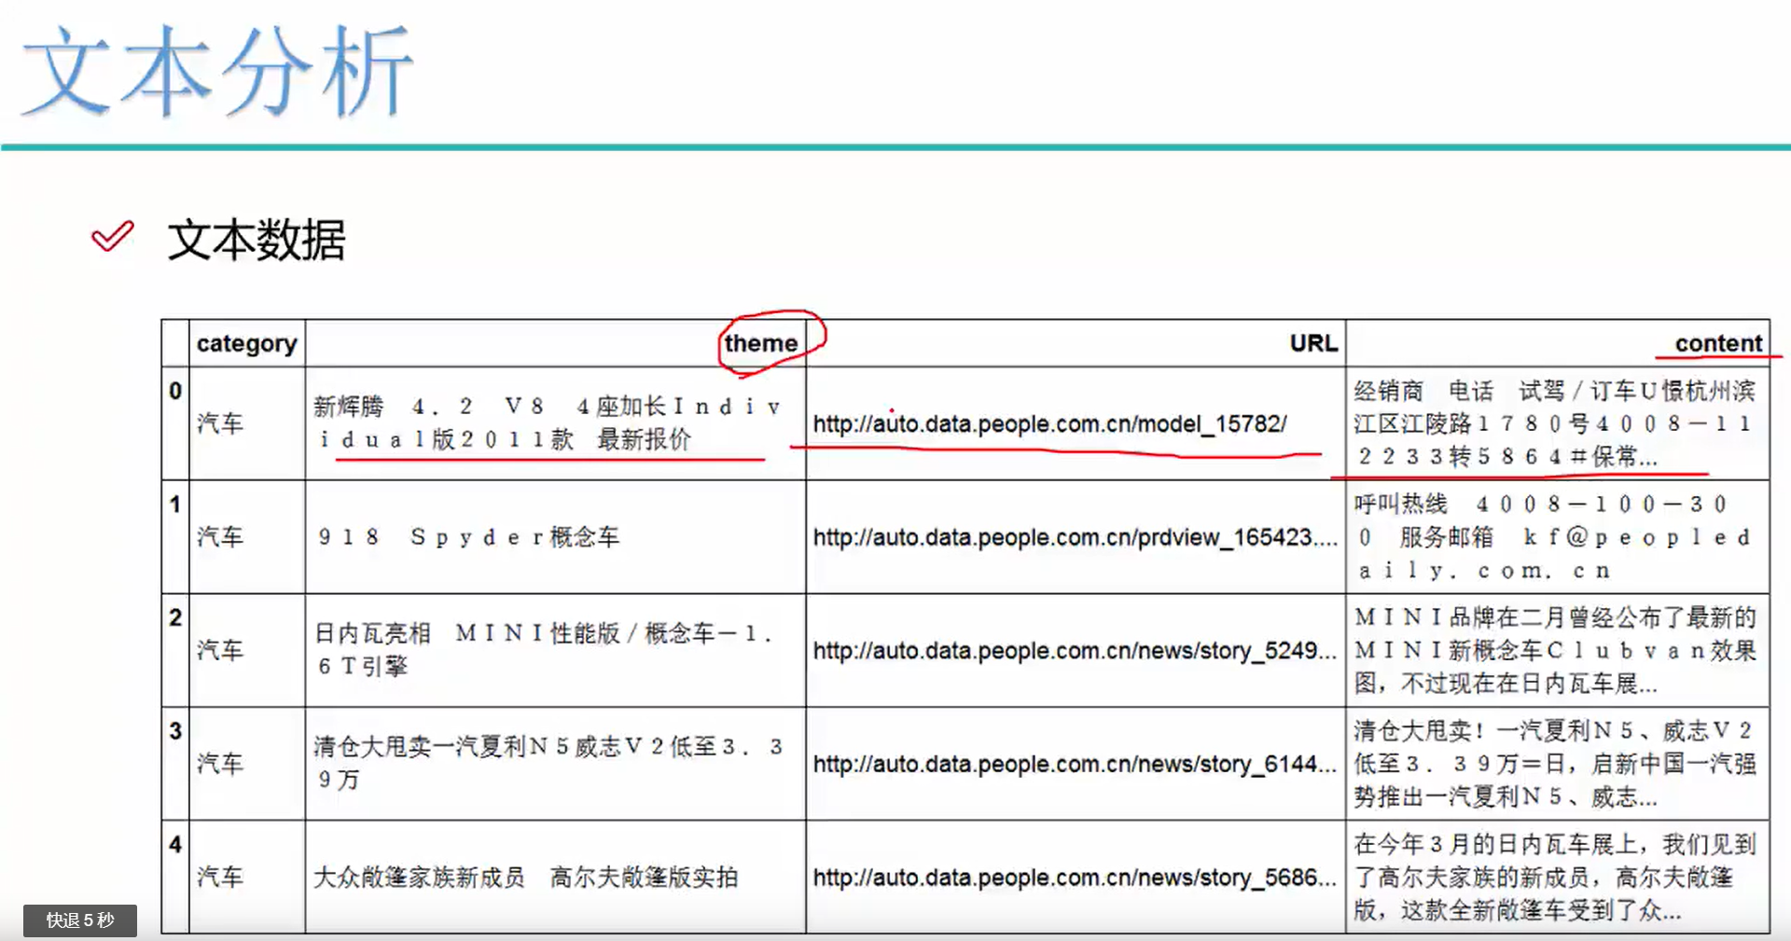Click the story_6144 URL in row 3
Image resolution: width=1791 pixels, height=941 pixels.
click(1074, 764)
